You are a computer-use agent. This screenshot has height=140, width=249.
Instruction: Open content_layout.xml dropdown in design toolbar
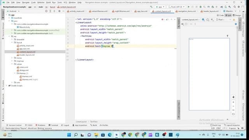click(x=191, y=20)
